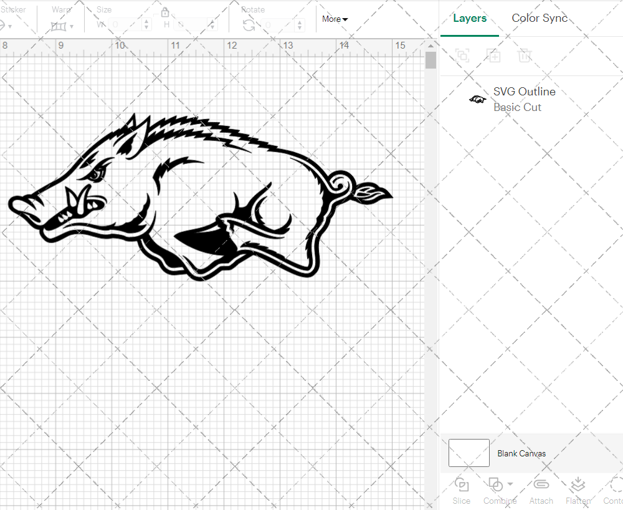Open the More dropdown menu

[x=335, y=19]
